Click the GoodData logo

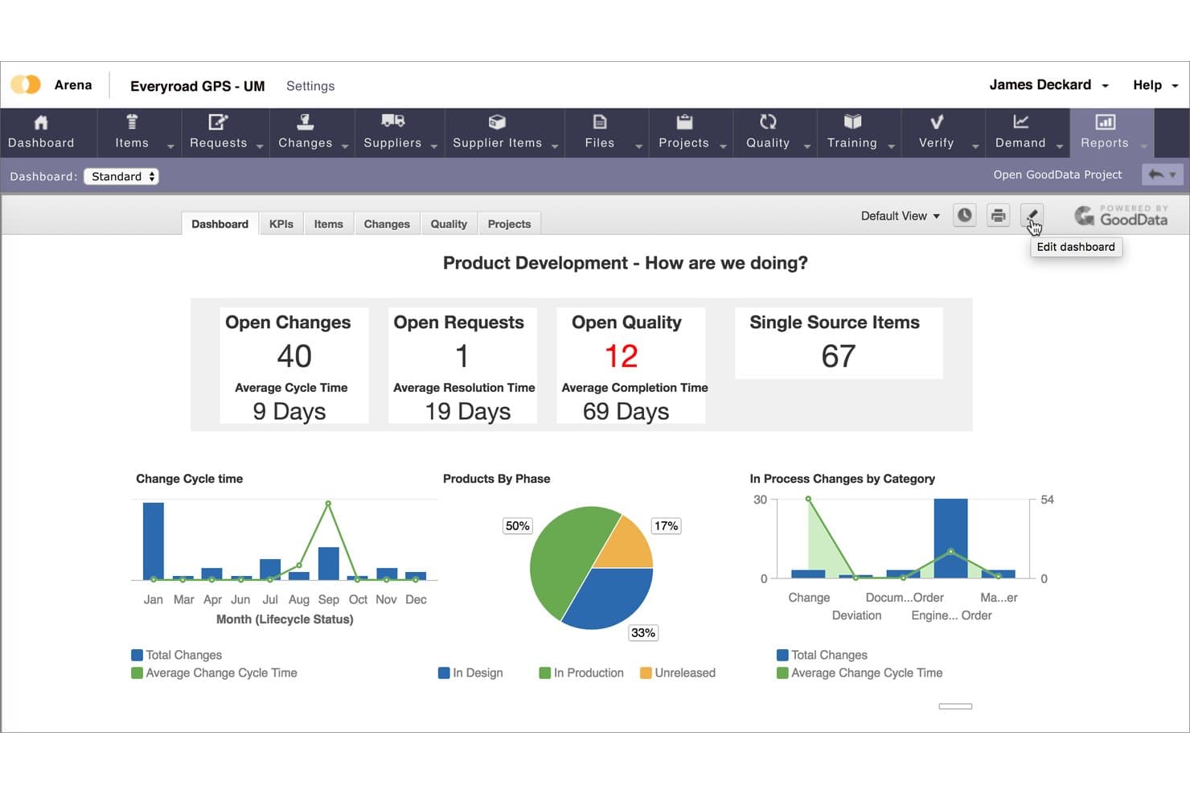pyautogui.click(x=1121, y=215)
